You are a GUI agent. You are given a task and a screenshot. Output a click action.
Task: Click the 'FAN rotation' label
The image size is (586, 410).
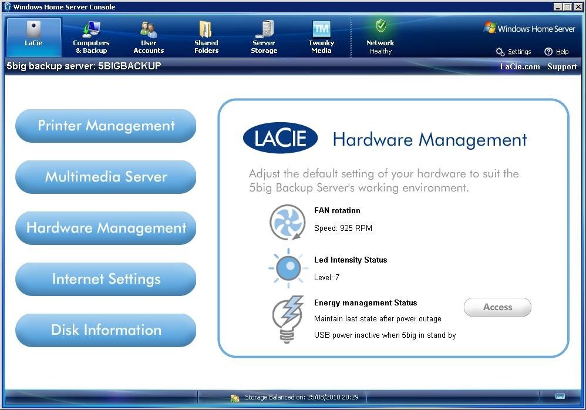337,210
